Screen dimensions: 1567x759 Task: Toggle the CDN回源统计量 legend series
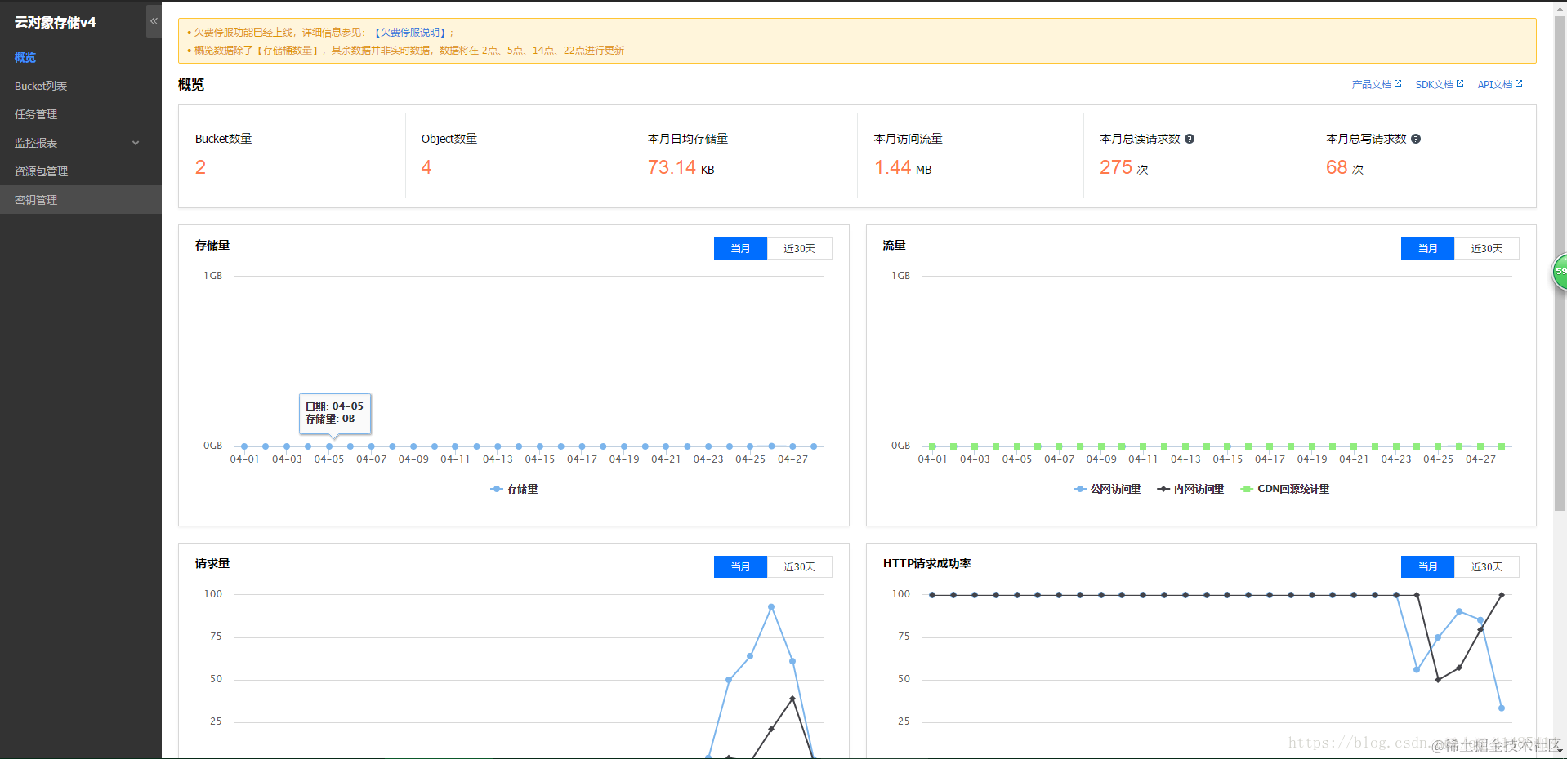(1285, 489)
